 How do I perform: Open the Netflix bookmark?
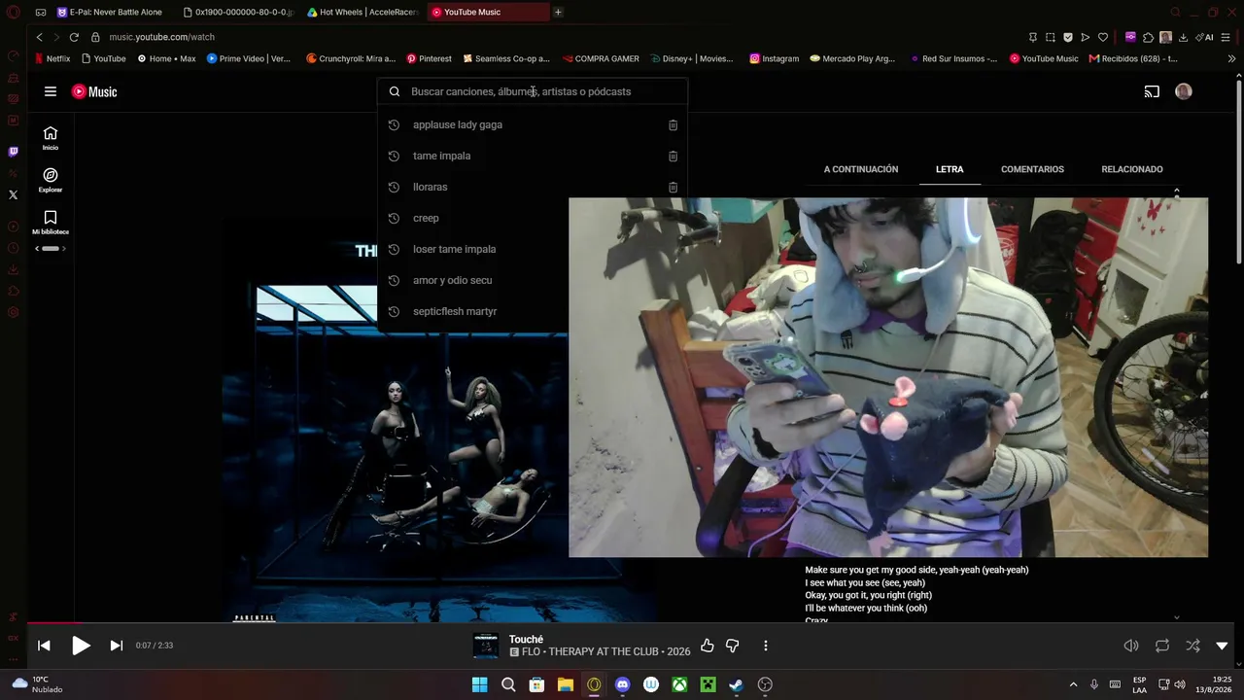click(52, 58)
